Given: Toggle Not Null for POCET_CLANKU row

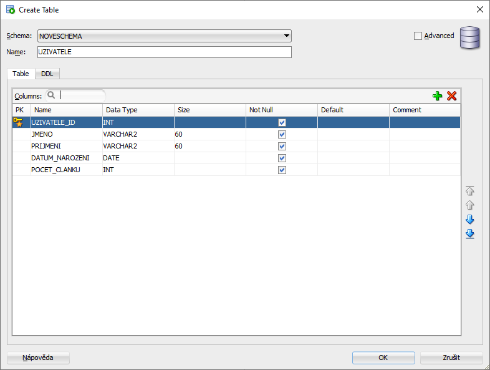Looking at the screenshot, I should 282,170.
